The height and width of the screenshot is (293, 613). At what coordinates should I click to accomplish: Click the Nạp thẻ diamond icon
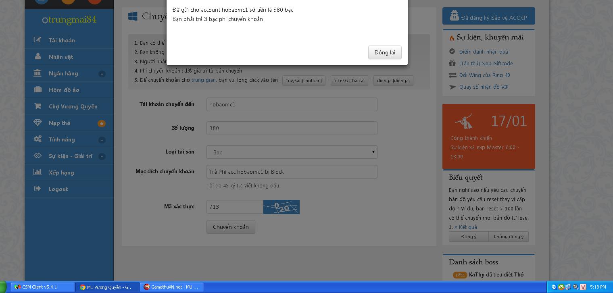(x=38, y=123)
